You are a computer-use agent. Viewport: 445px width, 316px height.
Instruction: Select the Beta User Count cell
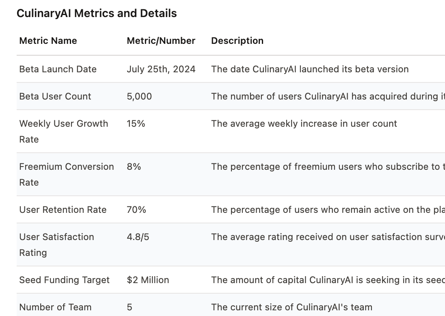pos(55,96)
